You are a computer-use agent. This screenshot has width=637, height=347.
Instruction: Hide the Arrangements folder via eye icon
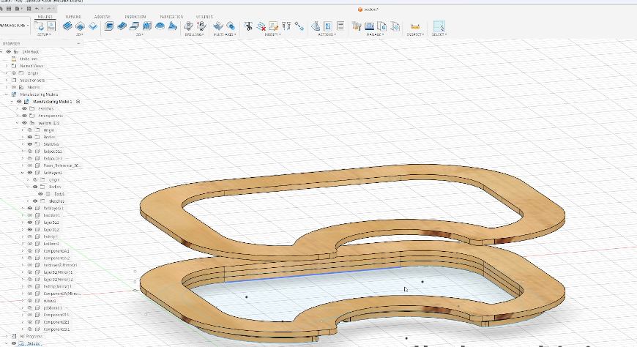24,116
